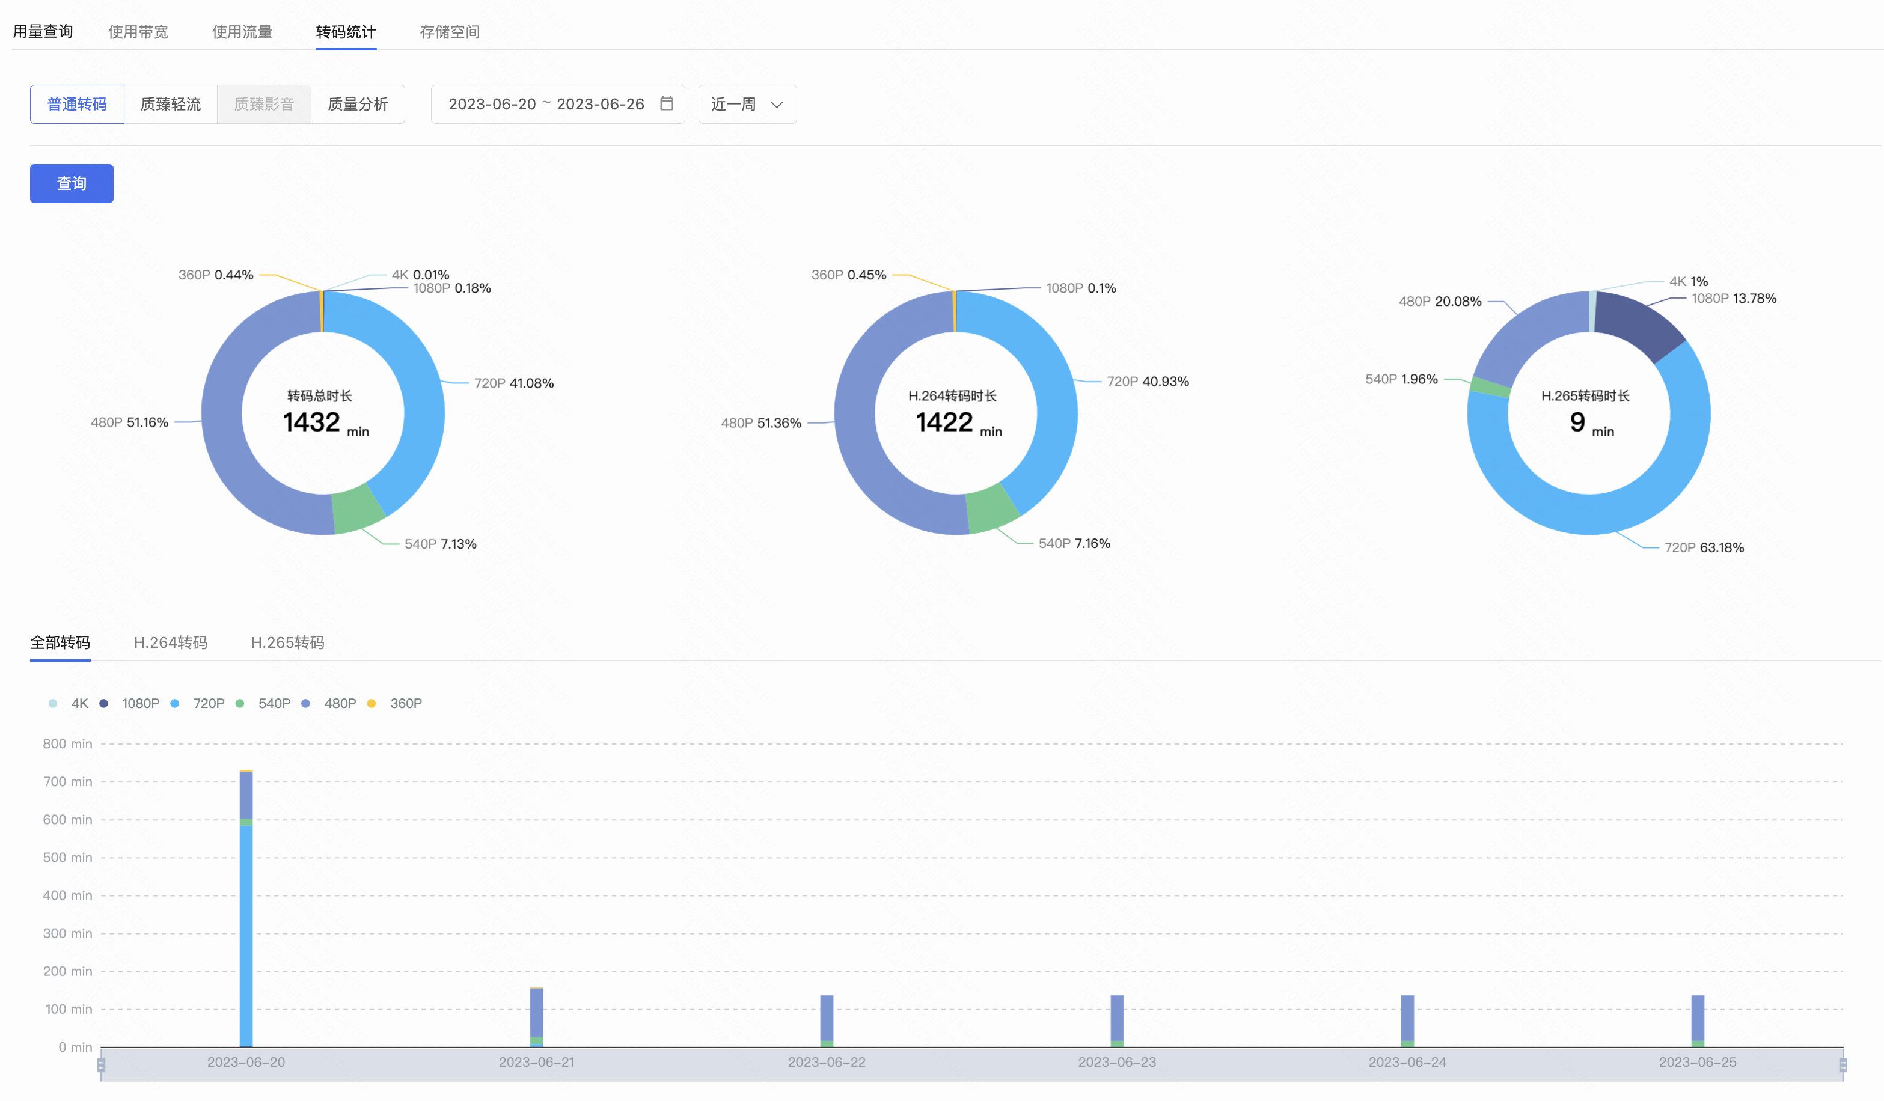Viewport: 1884px width, 1101px height.
Task: Click the 2023-06-22 stacked bar
Action: 827,1021
